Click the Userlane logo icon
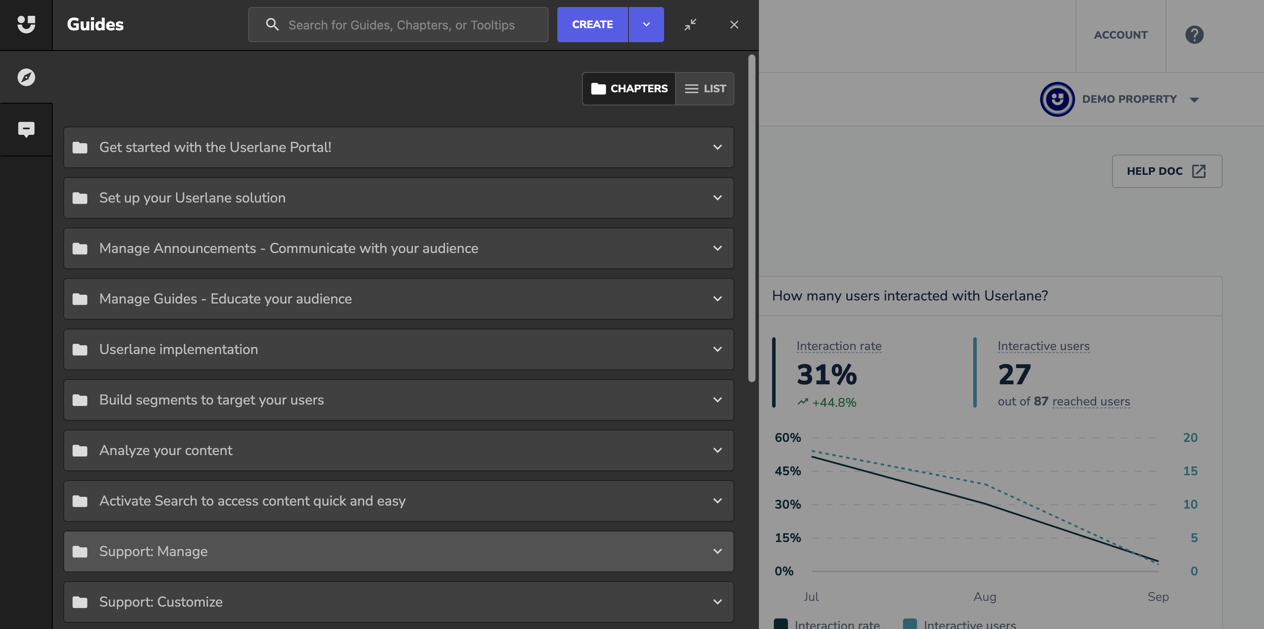Viewport: 1264px width, 629px height. (26, 24)
